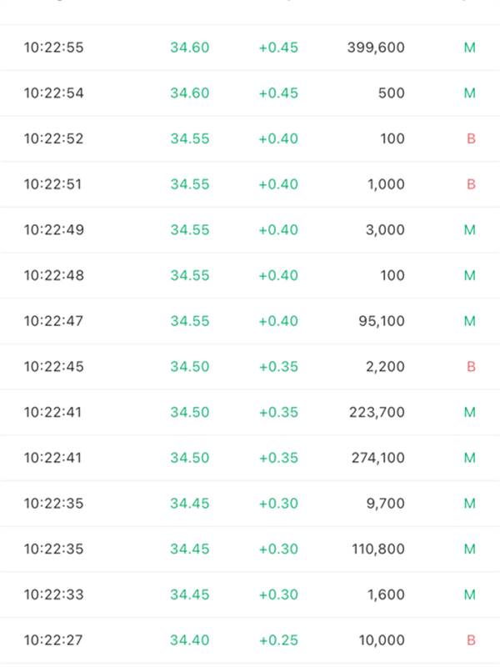Click the M marker on the 1,600 volume row
The width and height of the screenshot is (500, 667).
pyautogui.click(x=470, y=594)
